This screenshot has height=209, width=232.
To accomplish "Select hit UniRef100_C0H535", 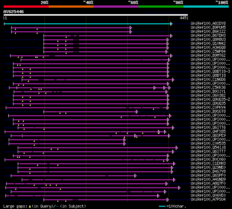I will [x=208, y=144].
